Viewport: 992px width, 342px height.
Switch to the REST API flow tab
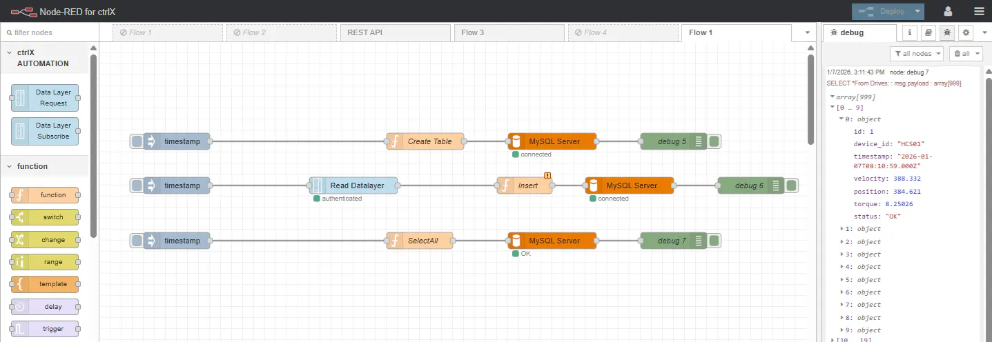393,32
